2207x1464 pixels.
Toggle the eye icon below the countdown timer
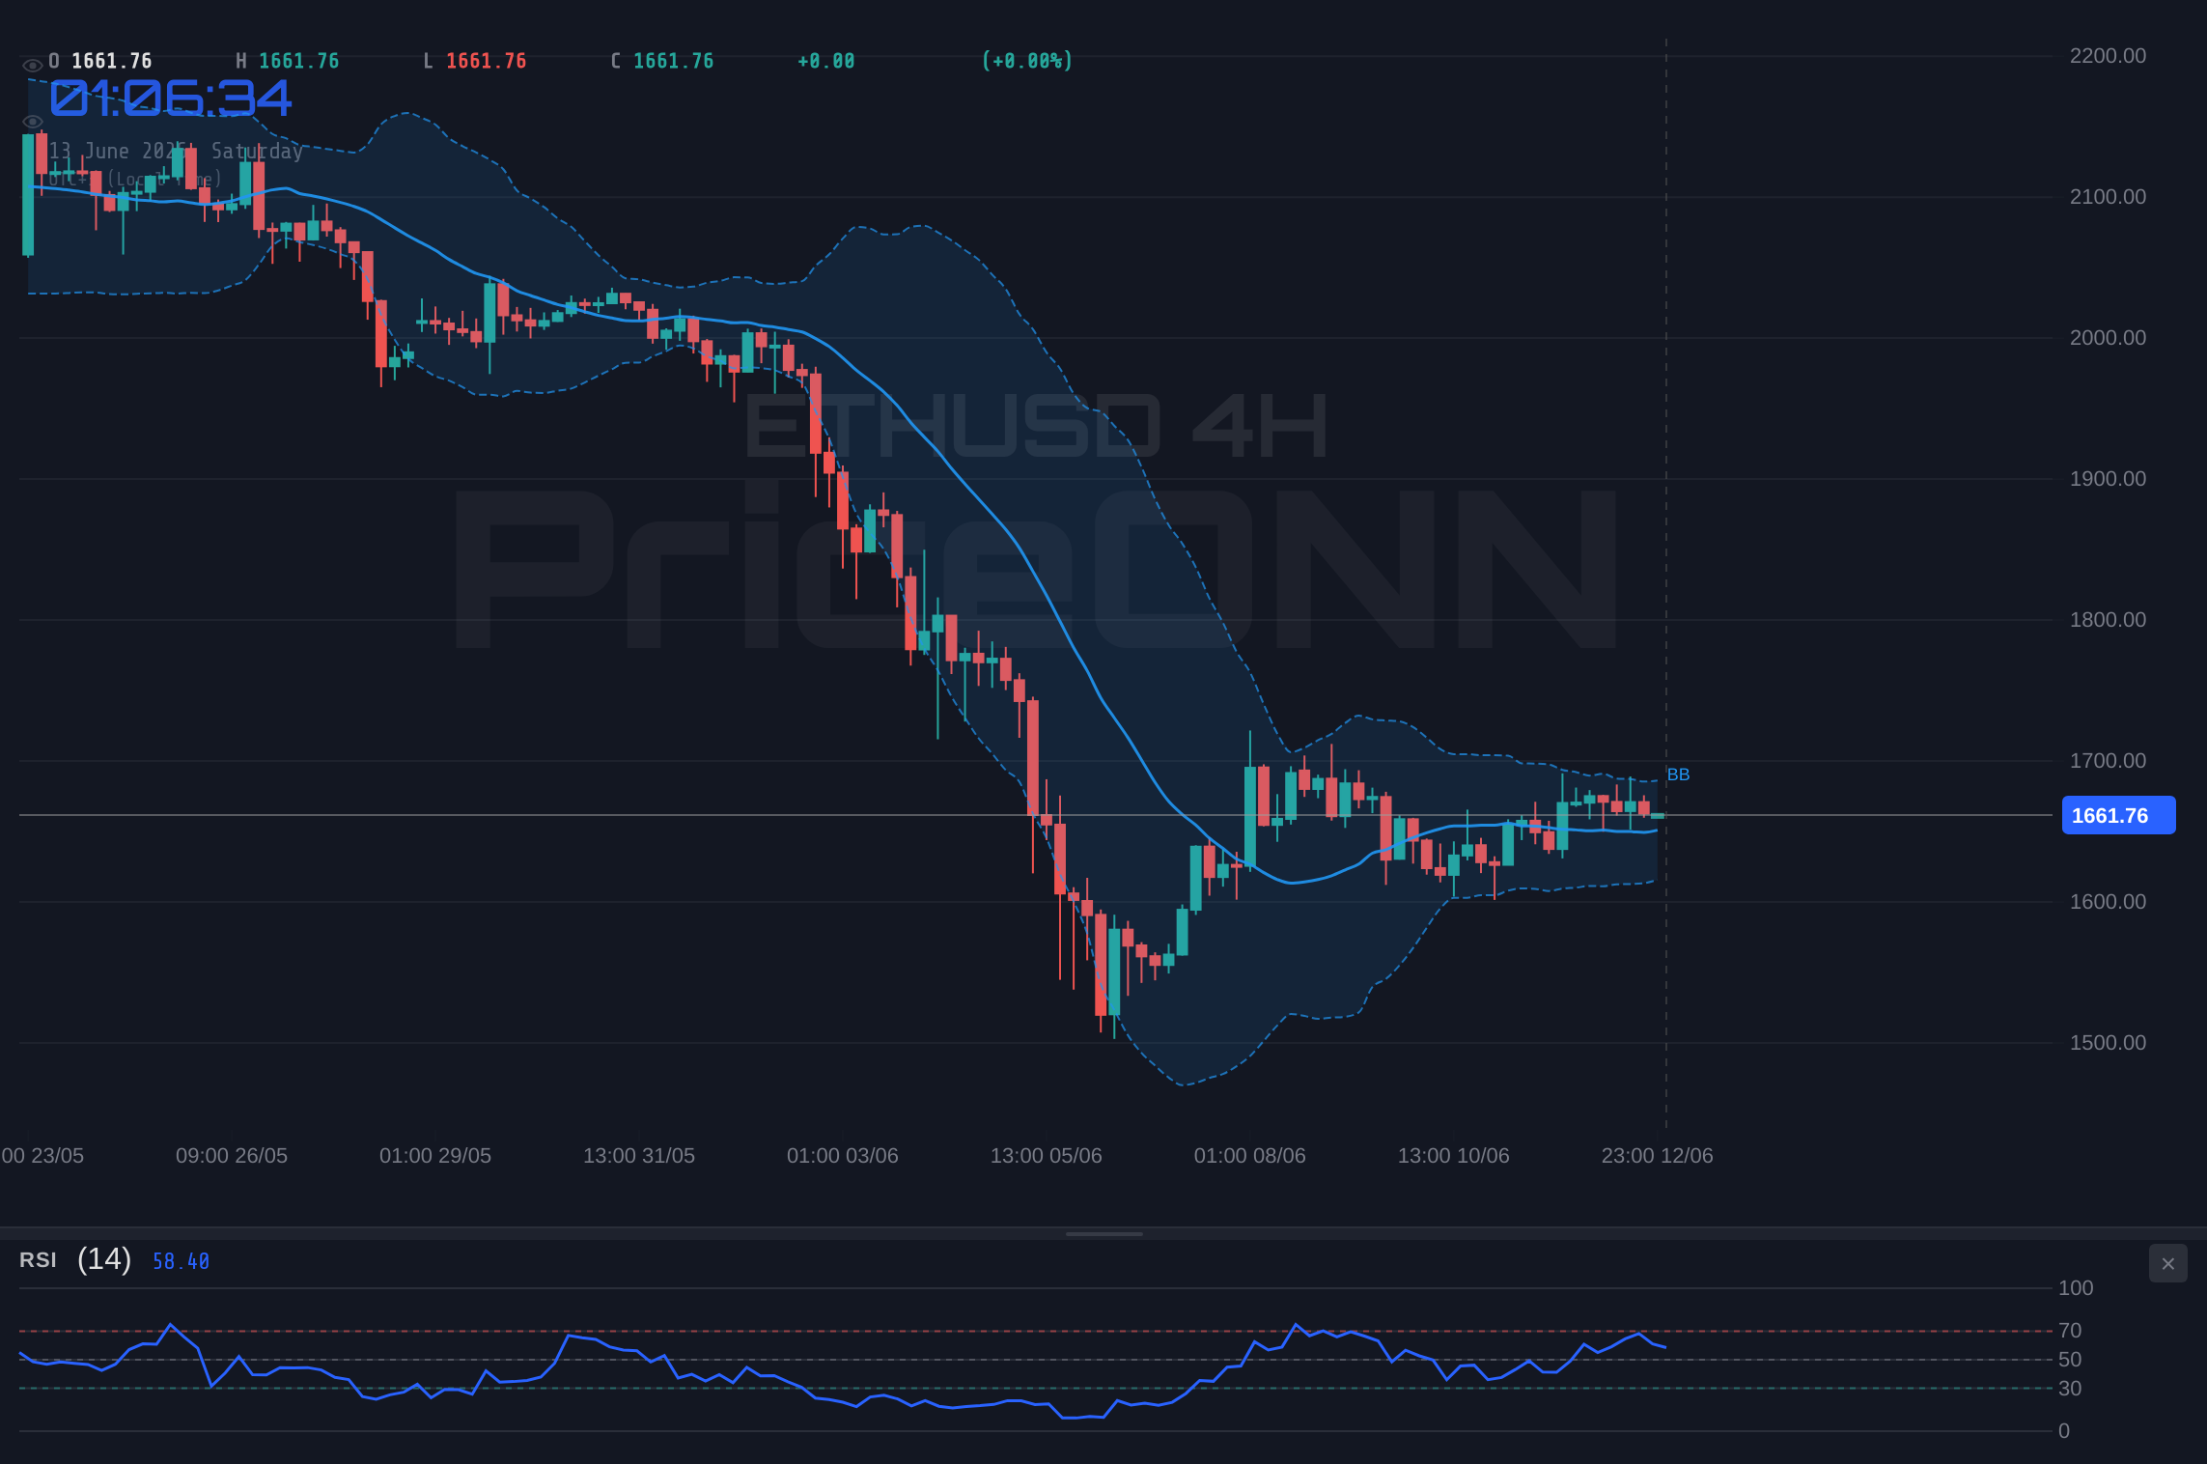tap(32, 122)
